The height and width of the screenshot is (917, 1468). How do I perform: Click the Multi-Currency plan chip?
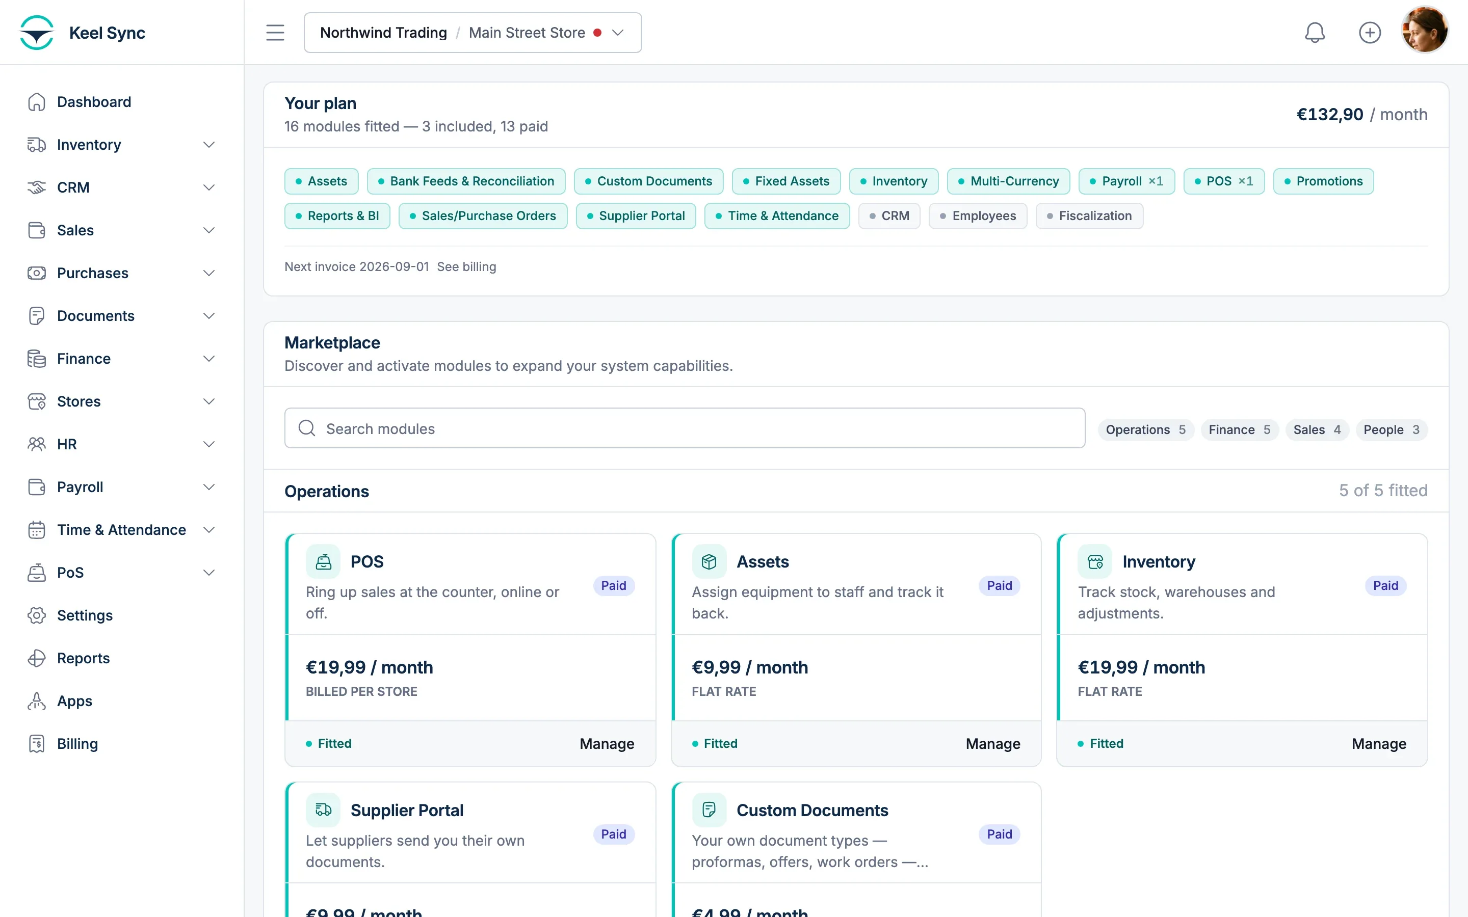pos(1008,181)
